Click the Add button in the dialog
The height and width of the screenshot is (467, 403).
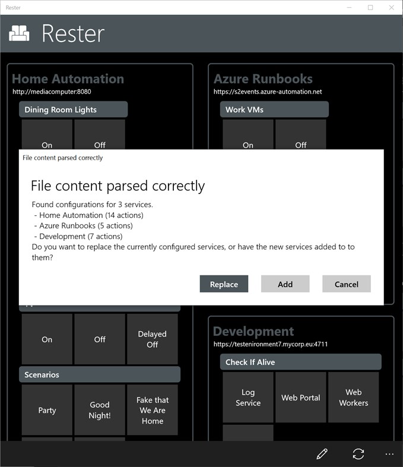(x=285, y=284)
